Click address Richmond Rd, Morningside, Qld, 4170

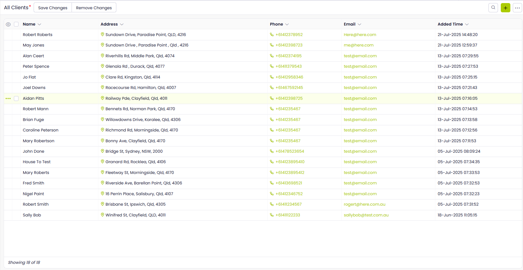142,130
